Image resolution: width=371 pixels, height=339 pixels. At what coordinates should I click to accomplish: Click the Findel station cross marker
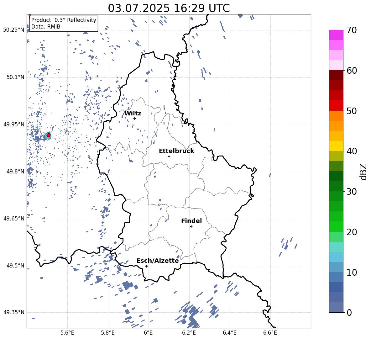point(191,226)
